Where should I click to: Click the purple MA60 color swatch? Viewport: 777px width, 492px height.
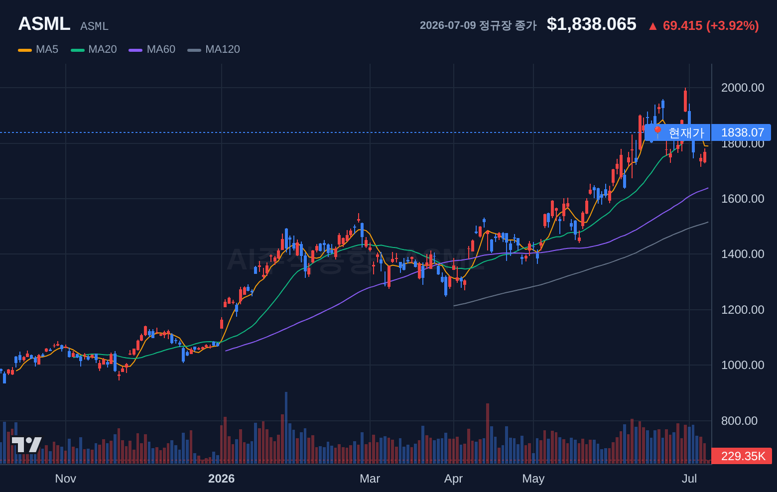point(135,50)
